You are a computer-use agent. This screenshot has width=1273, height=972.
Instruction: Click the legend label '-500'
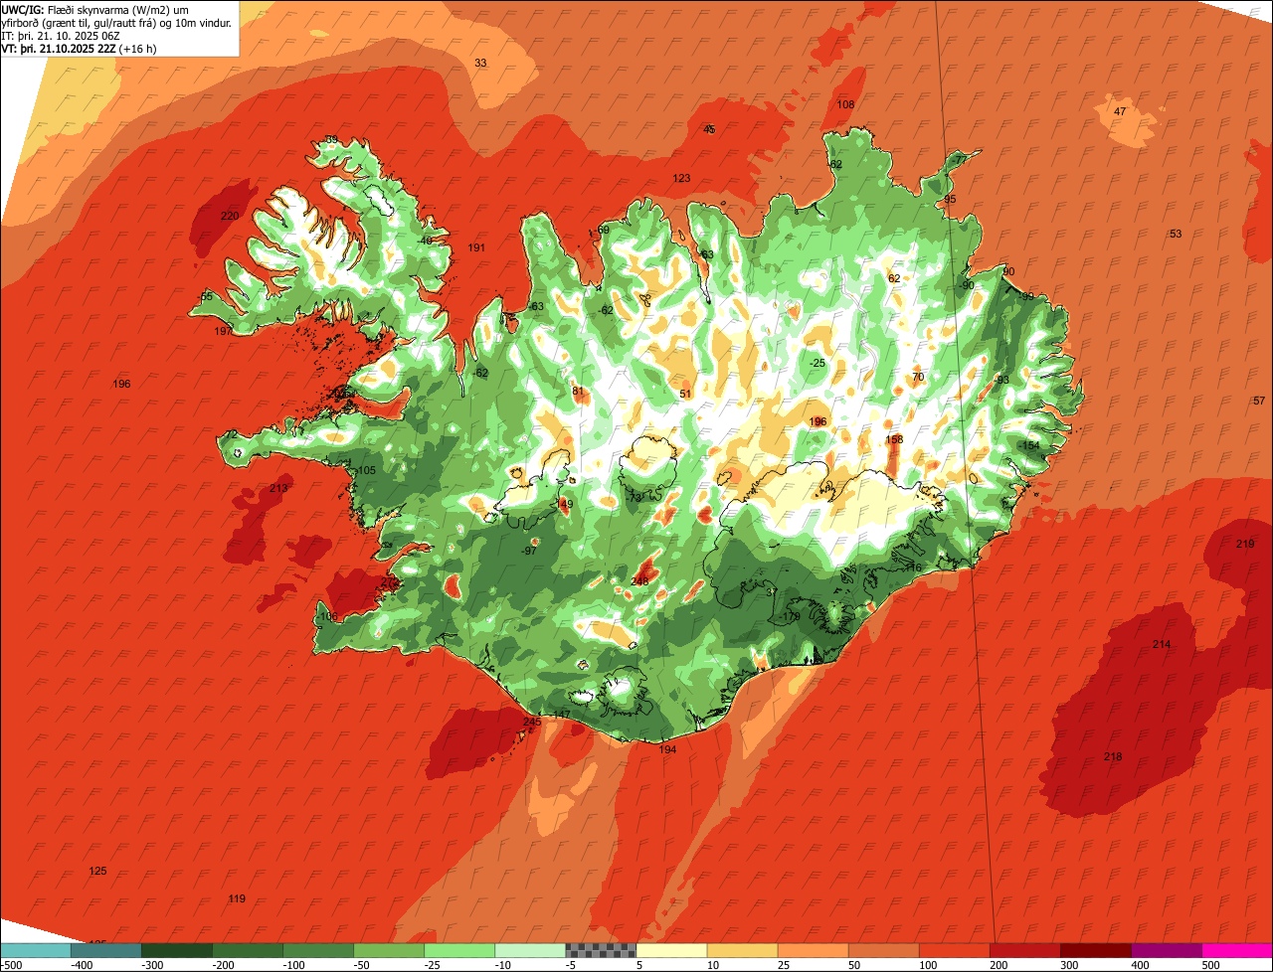[12, 965]
